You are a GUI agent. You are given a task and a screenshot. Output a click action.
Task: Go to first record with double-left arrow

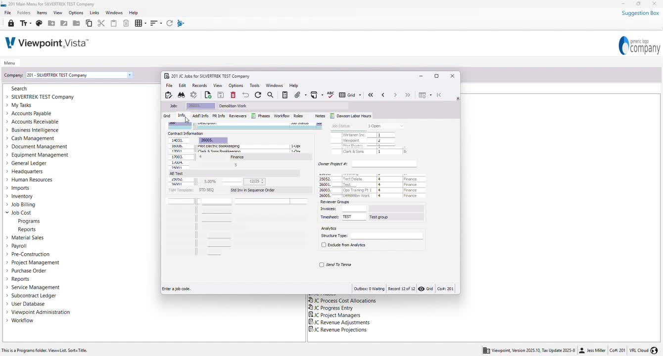click(371, 95)
